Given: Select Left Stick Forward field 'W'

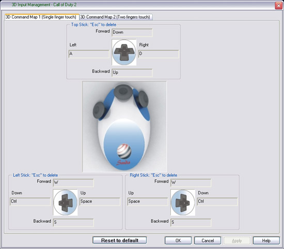Looking at the screenshot, I should tap(73, 182).
